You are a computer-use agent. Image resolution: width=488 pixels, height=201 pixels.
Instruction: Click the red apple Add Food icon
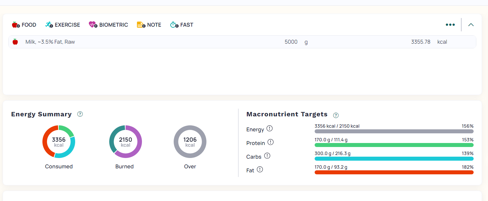[16, 25]
